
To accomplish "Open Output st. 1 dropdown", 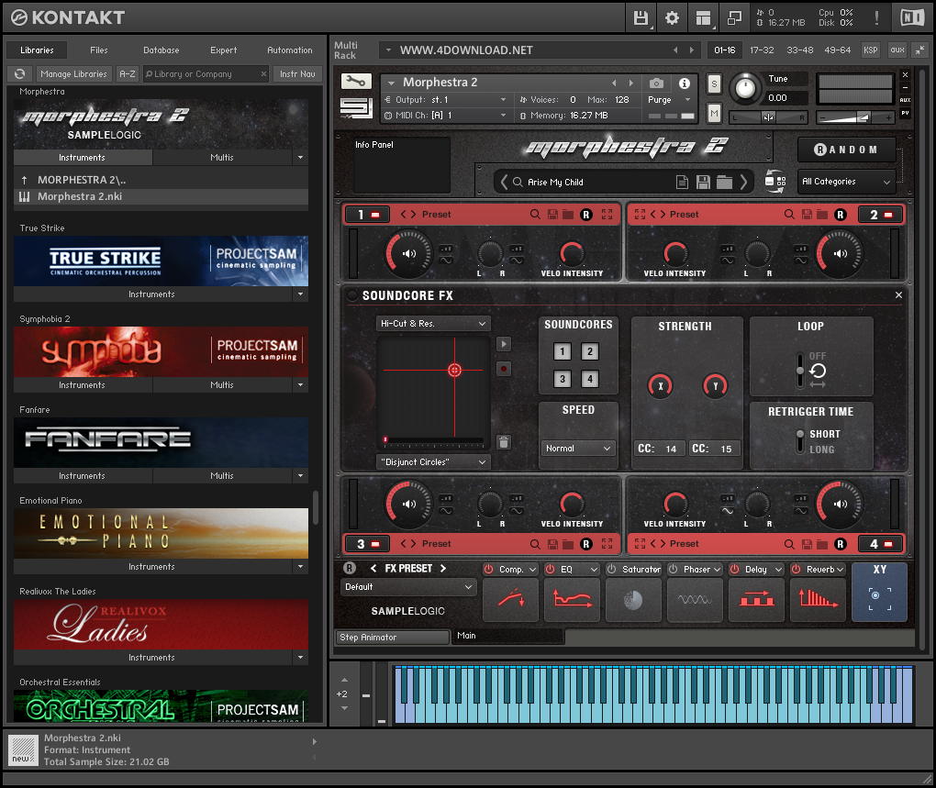I will (446, 100).
